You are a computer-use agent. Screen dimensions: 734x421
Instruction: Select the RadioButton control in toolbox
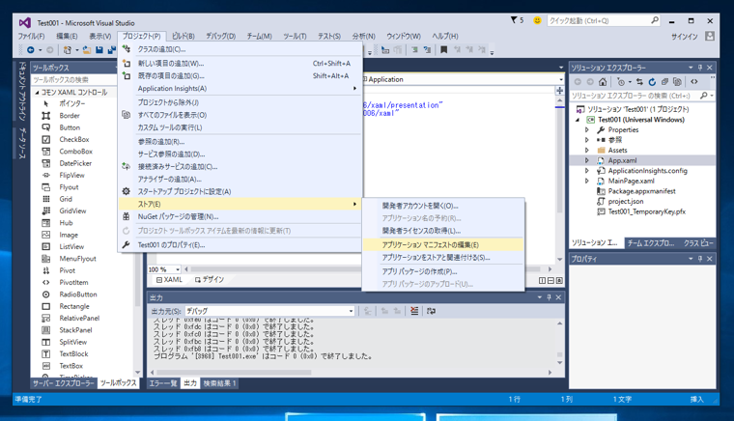point(77,295)
